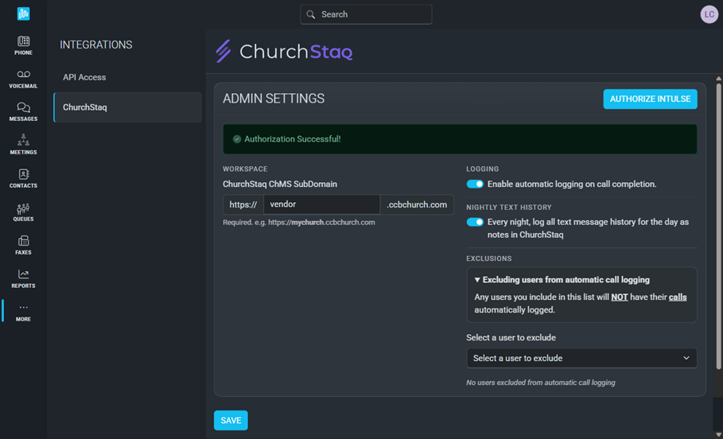Click the .ccbchurch.com suffix

[417, 204]
